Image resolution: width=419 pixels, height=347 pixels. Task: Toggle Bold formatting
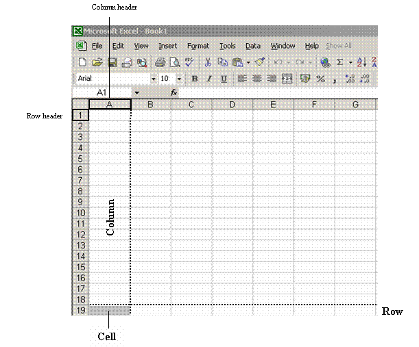pos(195,79)
